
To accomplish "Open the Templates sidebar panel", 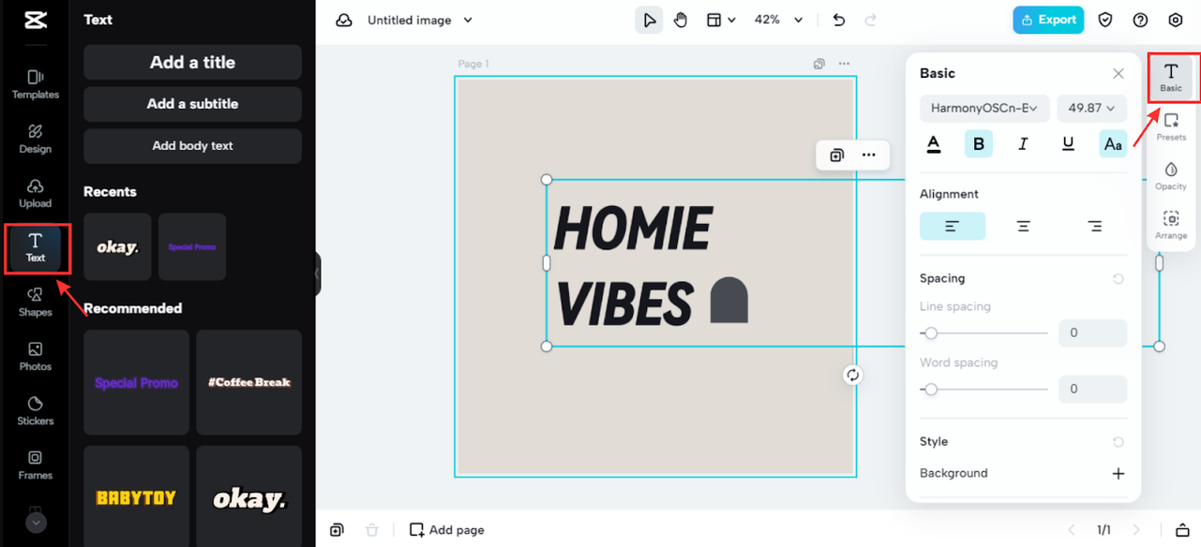I will 36,84.
